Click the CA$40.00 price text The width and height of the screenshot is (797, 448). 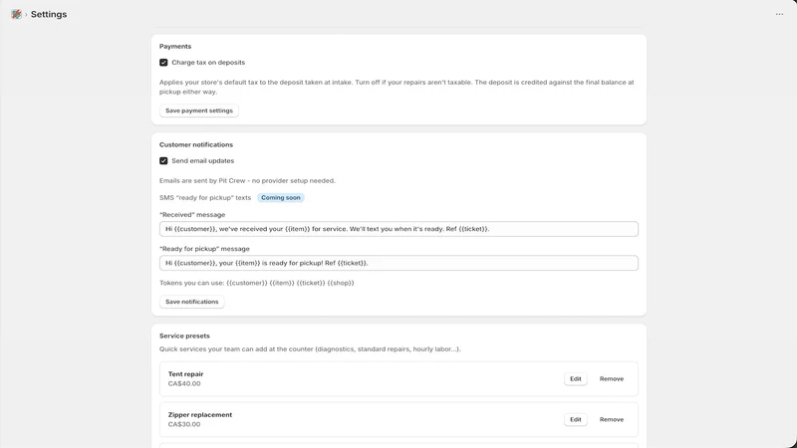(x=184, y=383)
